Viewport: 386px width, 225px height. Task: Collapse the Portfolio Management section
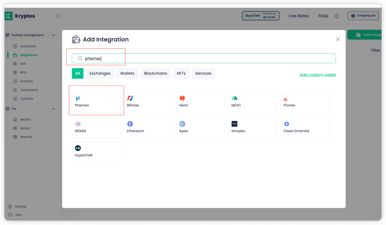coord(54,35)
